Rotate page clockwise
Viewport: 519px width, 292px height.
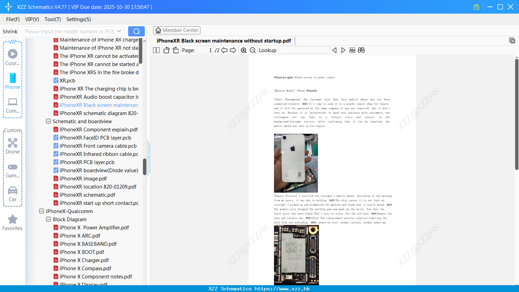click(175, 50)
